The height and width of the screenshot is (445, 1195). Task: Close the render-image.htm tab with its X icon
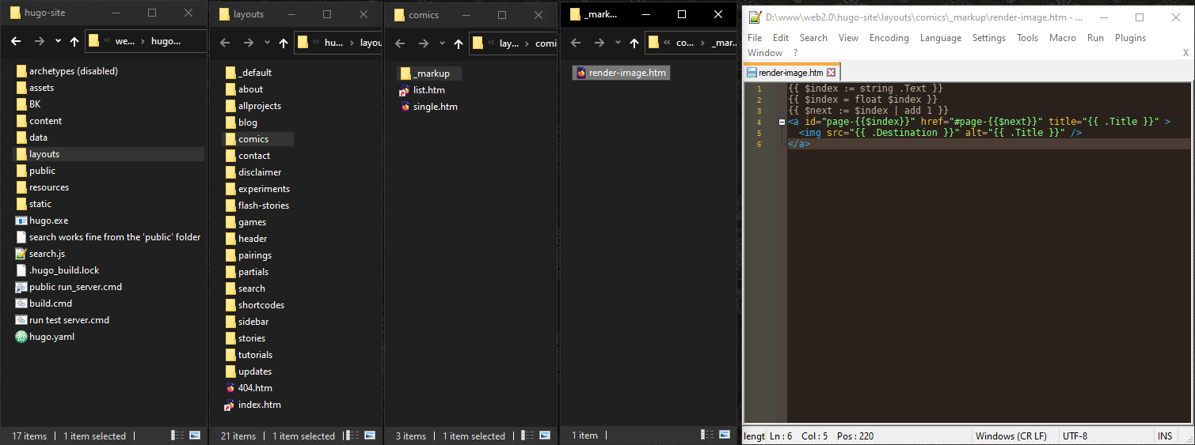point(831,73)
